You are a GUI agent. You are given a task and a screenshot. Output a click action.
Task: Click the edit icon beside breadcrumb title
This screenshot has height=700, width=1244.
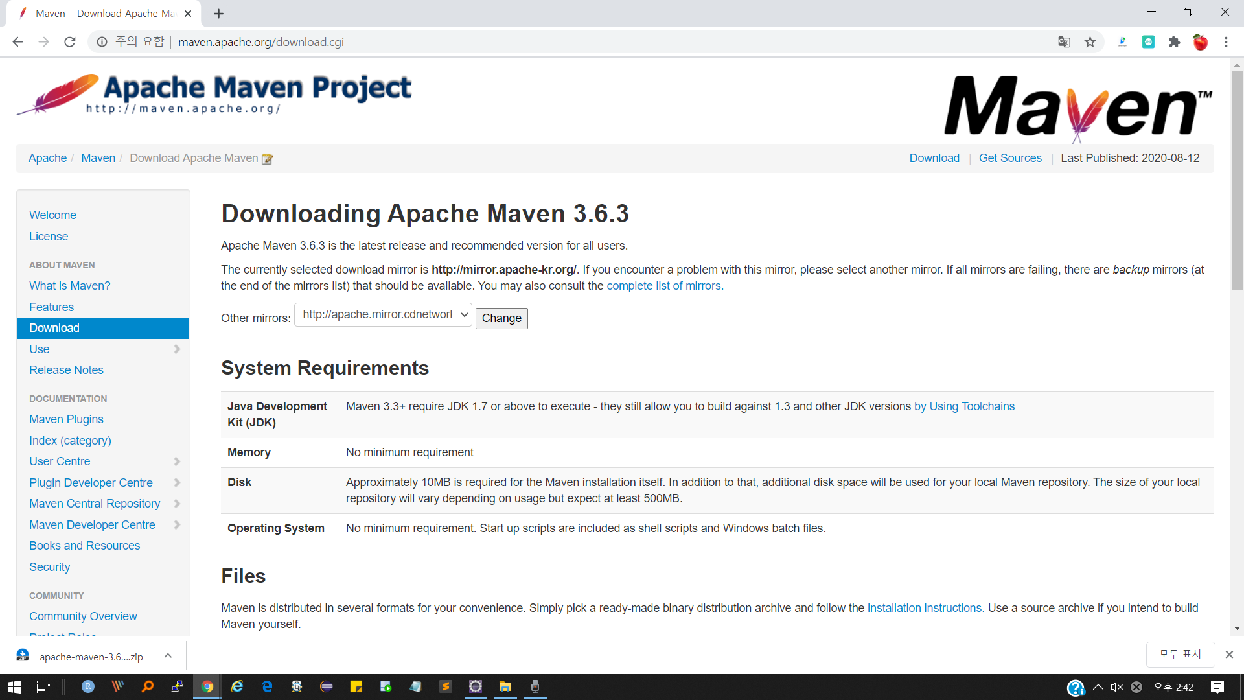267,159
